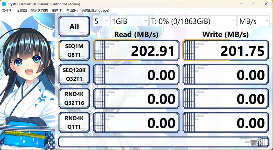
Task: Click the CrystalDiskMark title bar app icon
Action: (x=4, y=4)
